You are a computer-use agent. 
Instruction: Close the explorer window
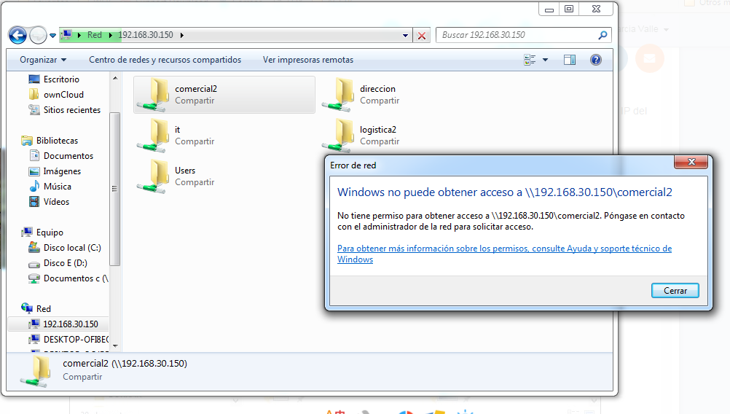point(597,9)
